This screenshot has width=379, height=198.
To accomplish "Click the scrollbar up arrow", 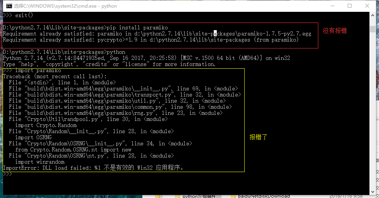I will pos(373,15).
